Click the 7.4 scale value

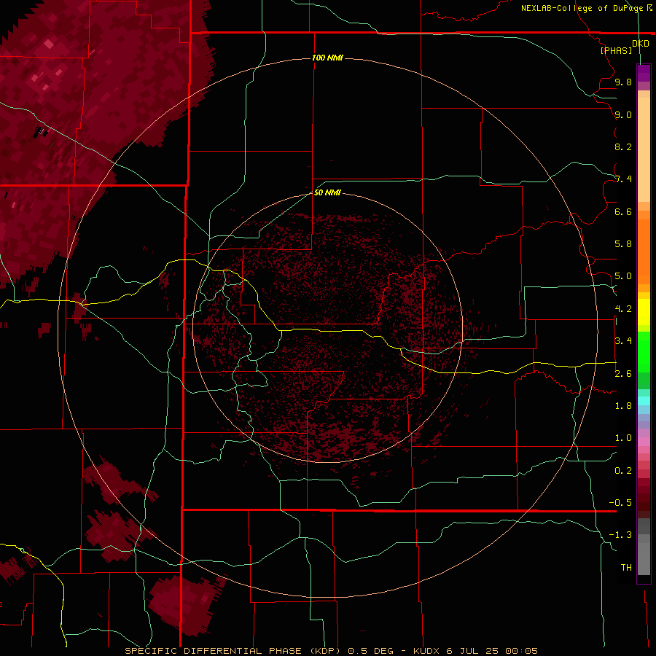623,179
